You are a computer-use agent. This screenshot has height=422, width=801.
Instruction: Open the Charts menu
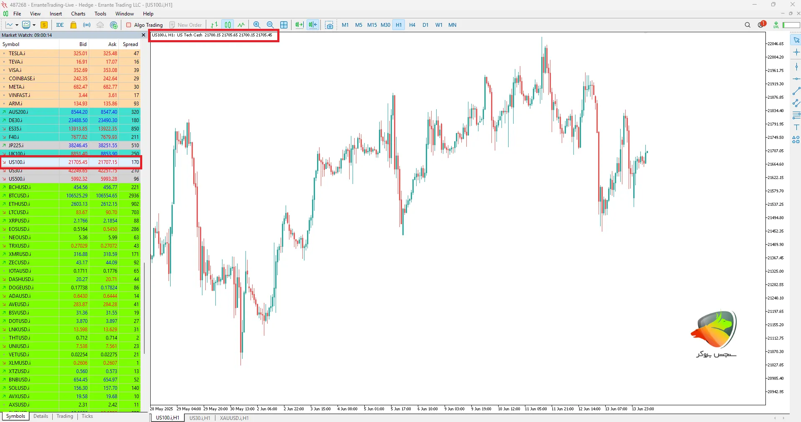[x=78, y=14]
